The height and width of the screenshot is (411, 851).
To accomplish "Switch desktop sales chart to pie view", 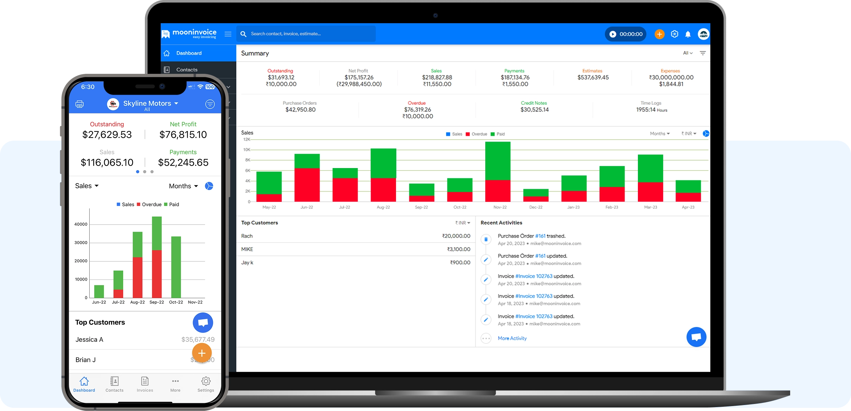I will (x=705, y=134).
